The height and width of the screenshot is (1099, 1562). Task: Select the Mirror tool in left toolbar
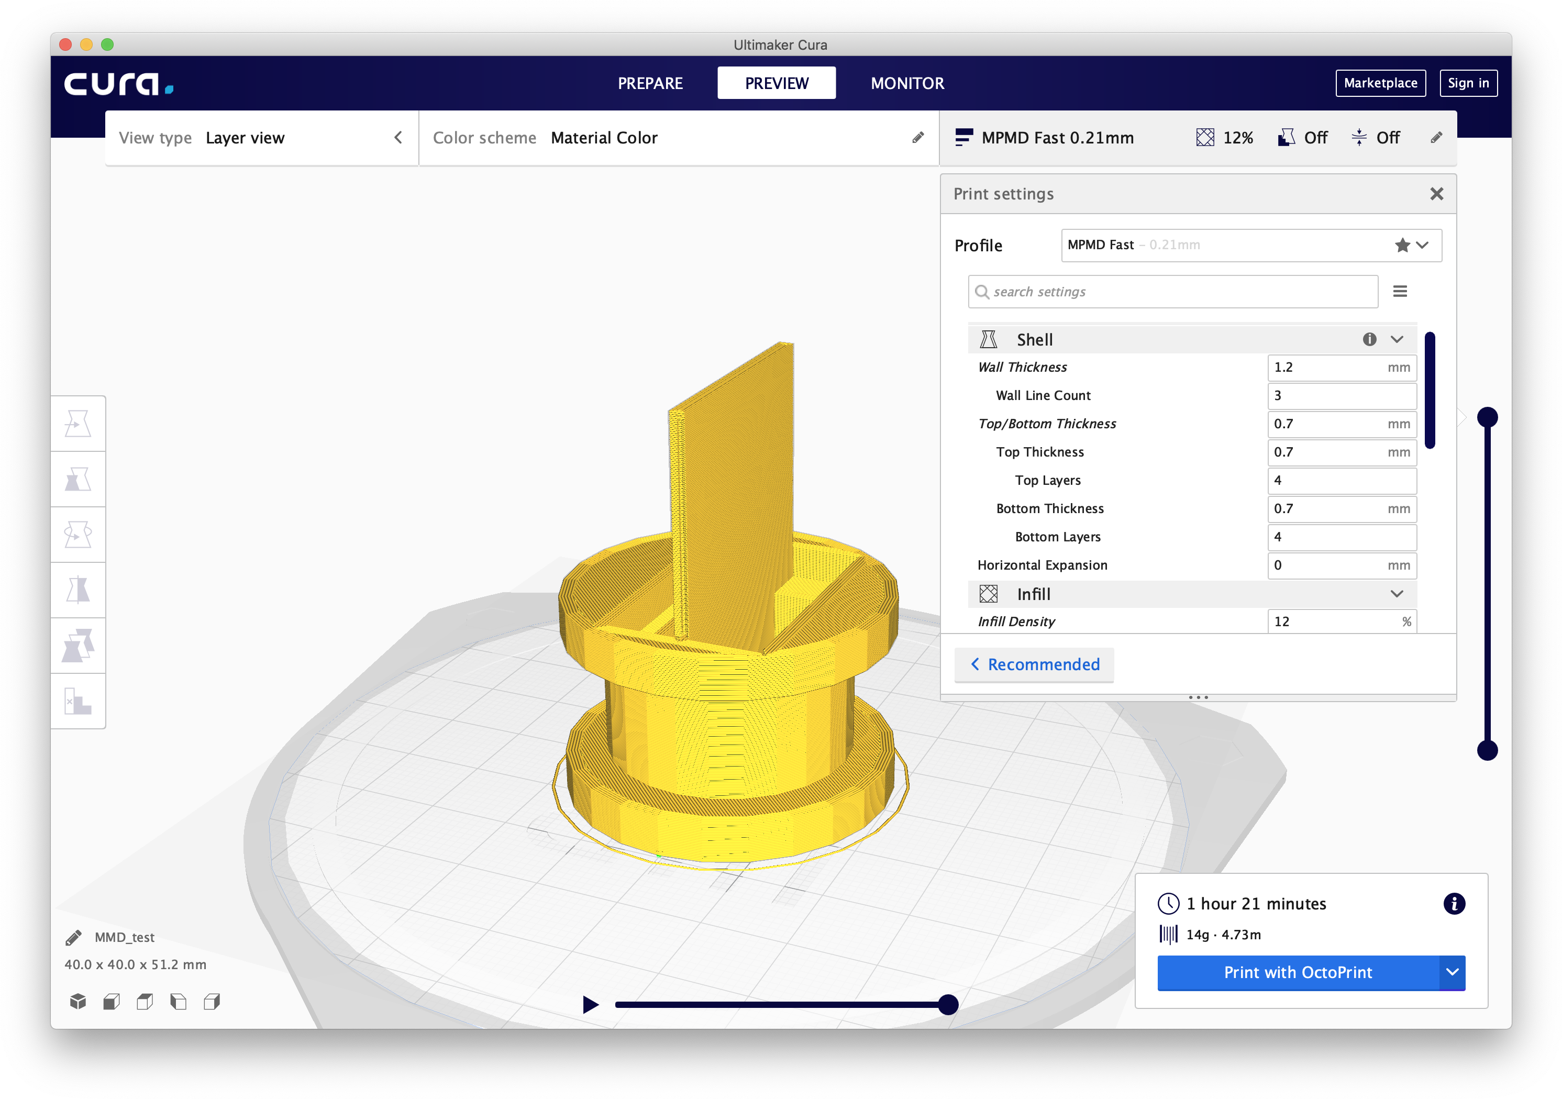pos(77,590)
